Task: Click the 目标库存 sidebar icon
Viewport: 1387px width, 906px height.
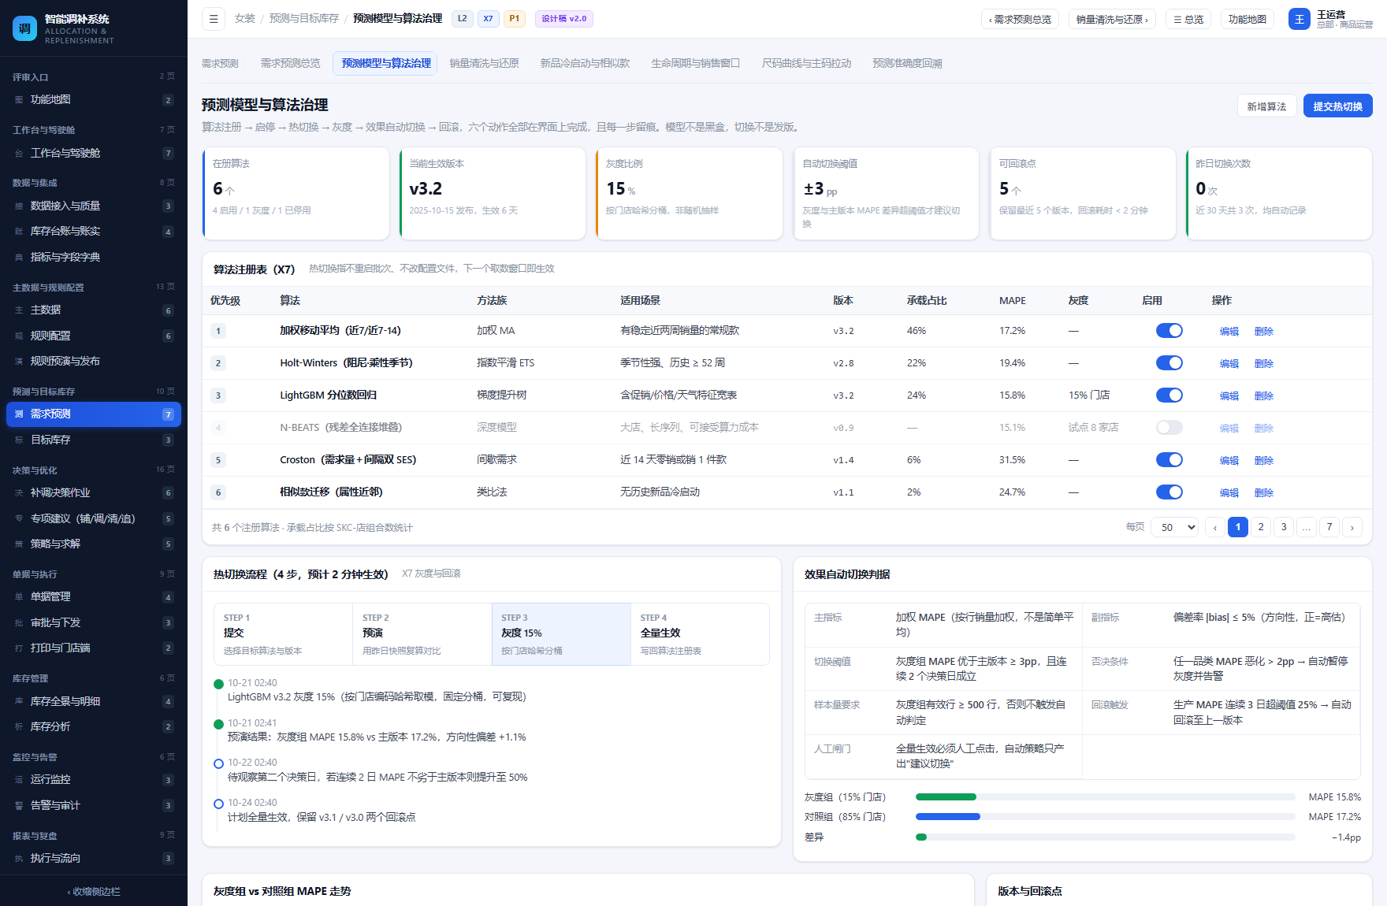Action: pyautogui.click(x=19, y=440)
